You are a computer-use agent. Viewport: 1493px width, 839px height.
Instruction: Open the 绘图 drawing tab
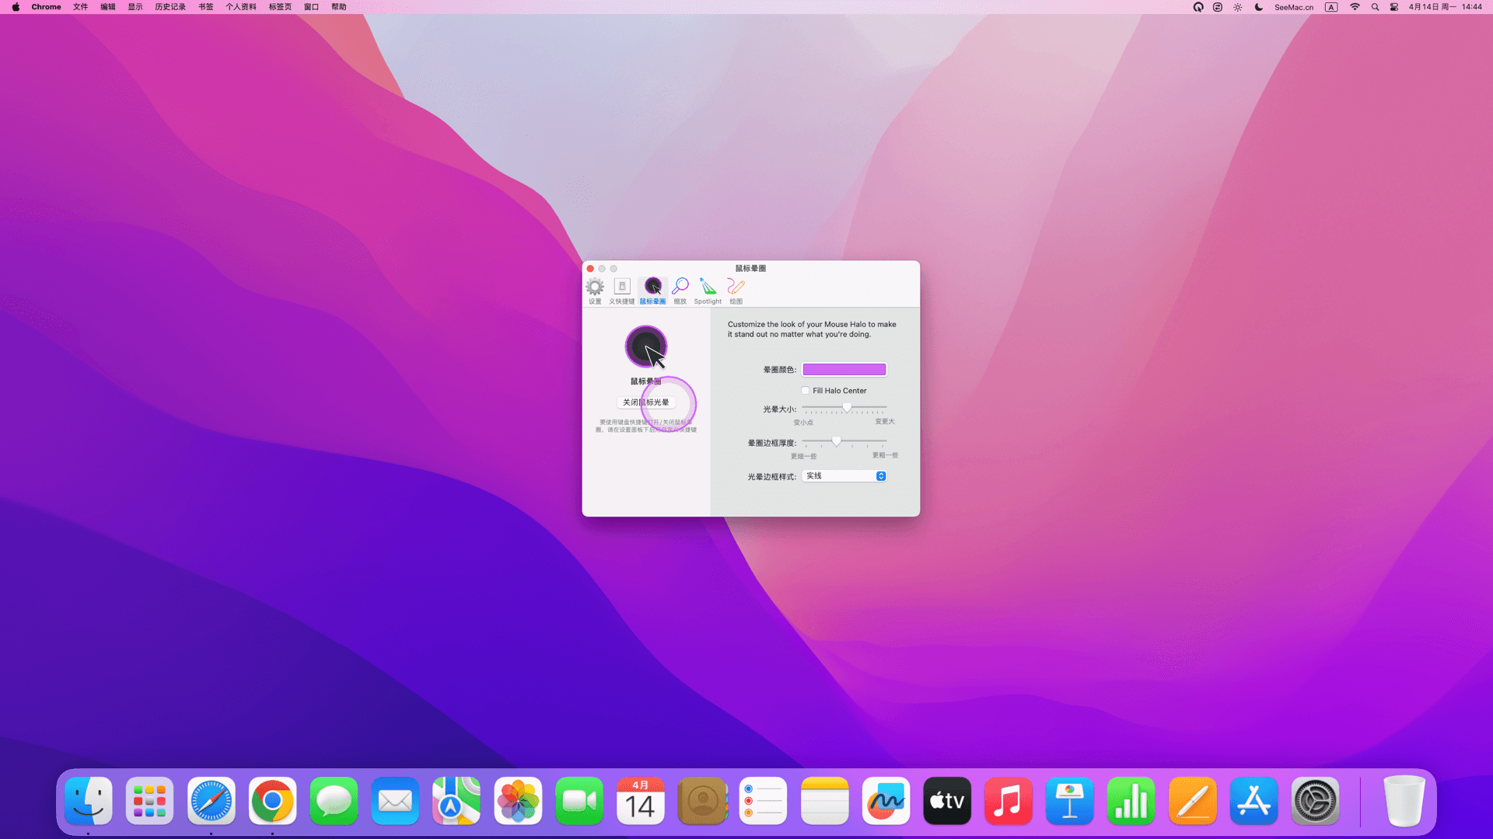click(736, 291)
